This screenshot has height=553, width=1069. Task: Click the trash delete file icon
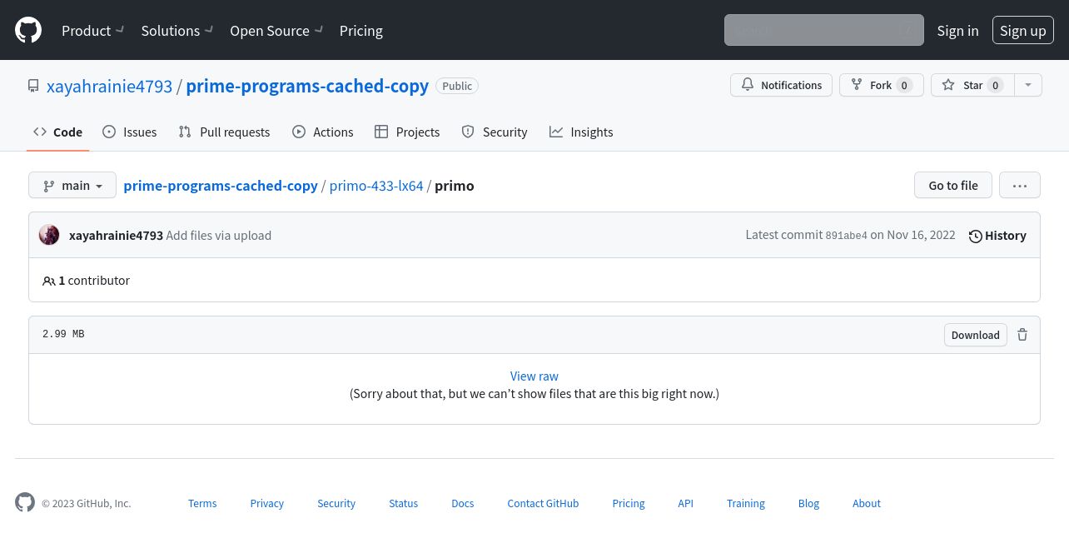(x=1022, y=335)
